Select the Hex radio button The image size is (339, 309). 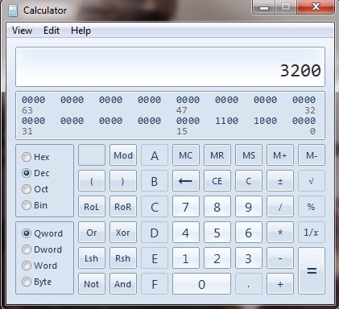[27, 157]
